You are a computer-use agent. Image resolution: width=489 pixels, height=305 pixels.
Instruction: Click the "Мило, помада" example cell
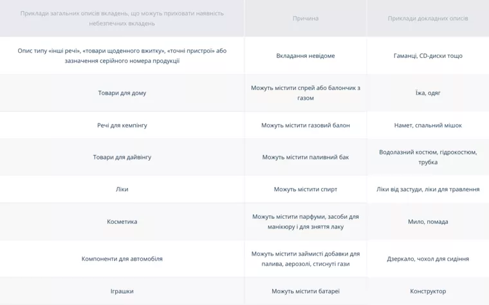click(428, 222)
